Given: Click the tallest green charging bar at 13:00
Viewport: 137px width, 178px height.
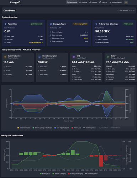Looking at the screenshot, I should [x=73, y=152].
